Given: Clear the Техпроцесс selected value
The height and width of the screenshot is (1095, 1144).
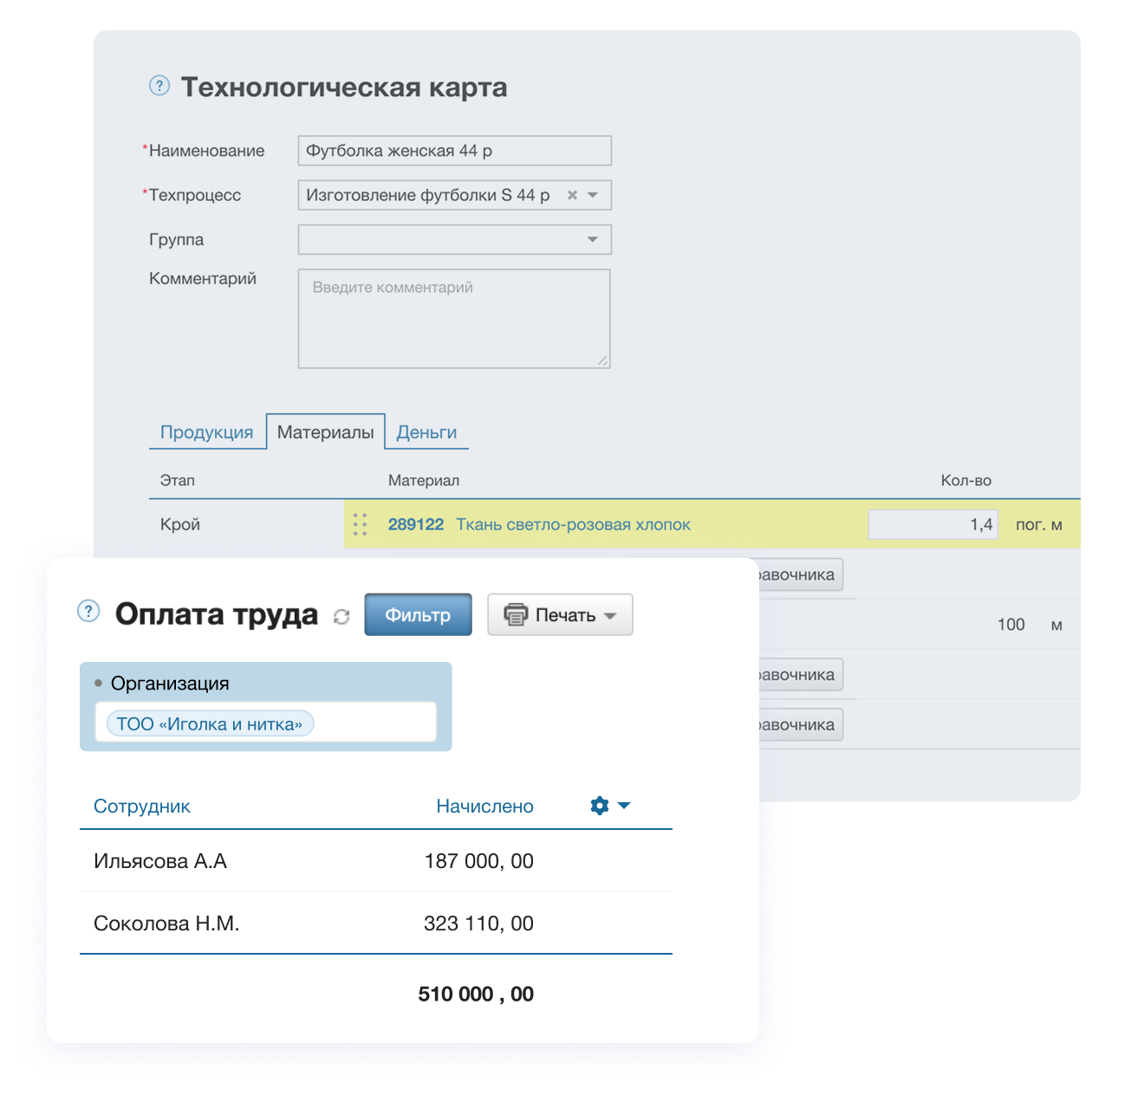Looking at the screenshot, I should [x=572, y=195].
